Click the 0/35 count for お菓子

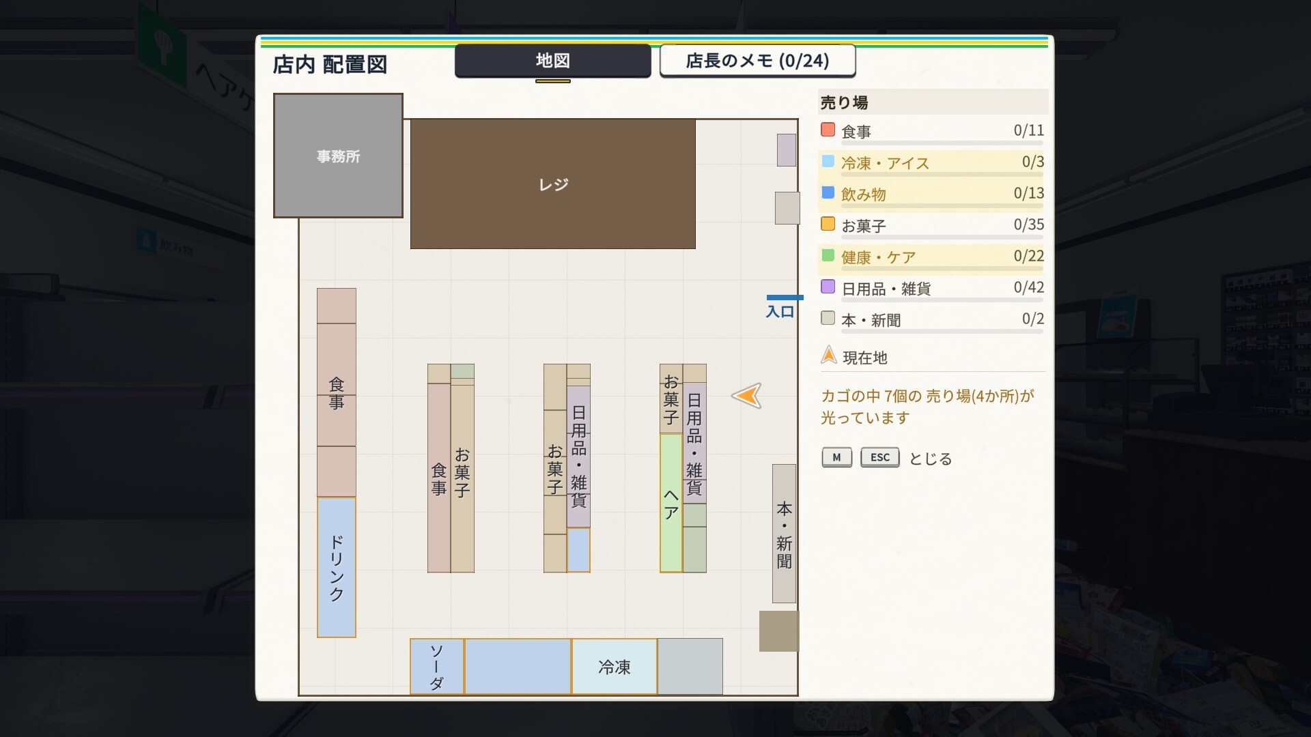(1029, 225)
